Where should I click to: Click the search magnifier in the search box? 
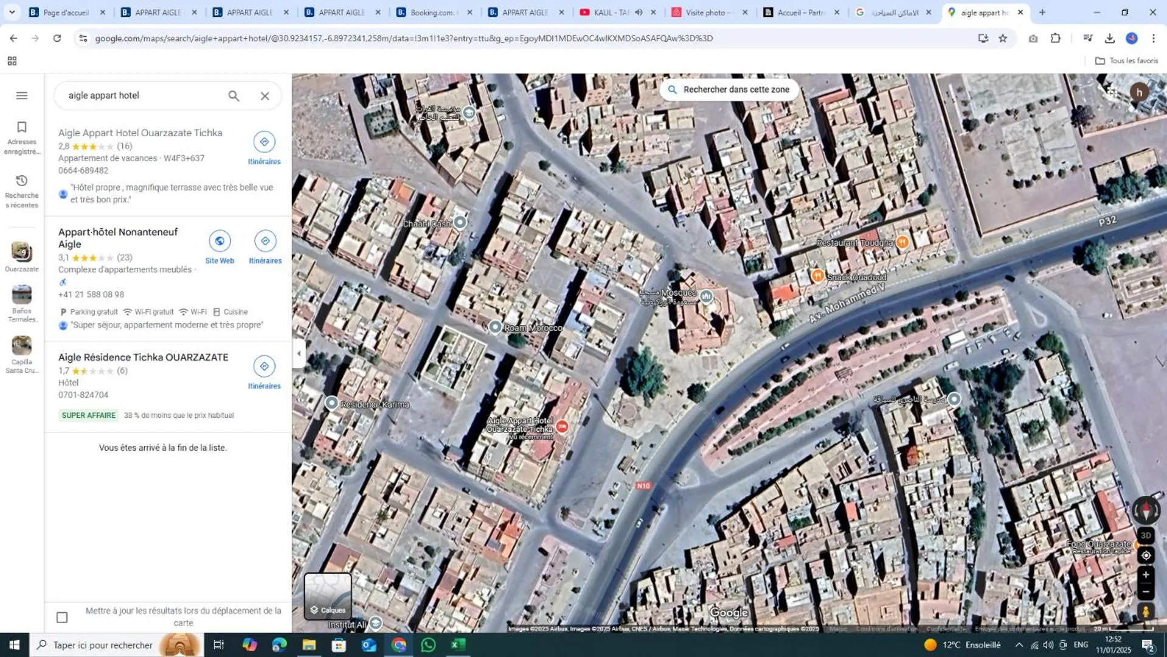click(234, 96)
